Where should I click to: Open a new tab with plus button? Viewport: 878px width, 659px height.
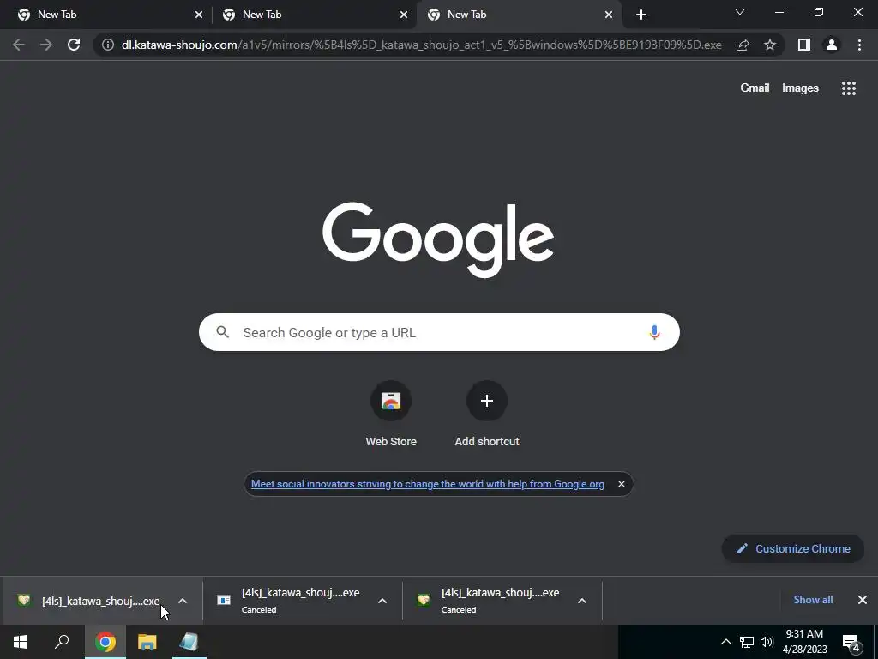641,15
